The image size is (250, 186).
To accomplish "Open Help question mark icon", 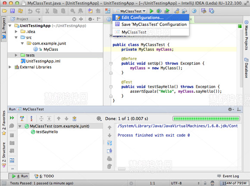I will click(x=194, y=11).
